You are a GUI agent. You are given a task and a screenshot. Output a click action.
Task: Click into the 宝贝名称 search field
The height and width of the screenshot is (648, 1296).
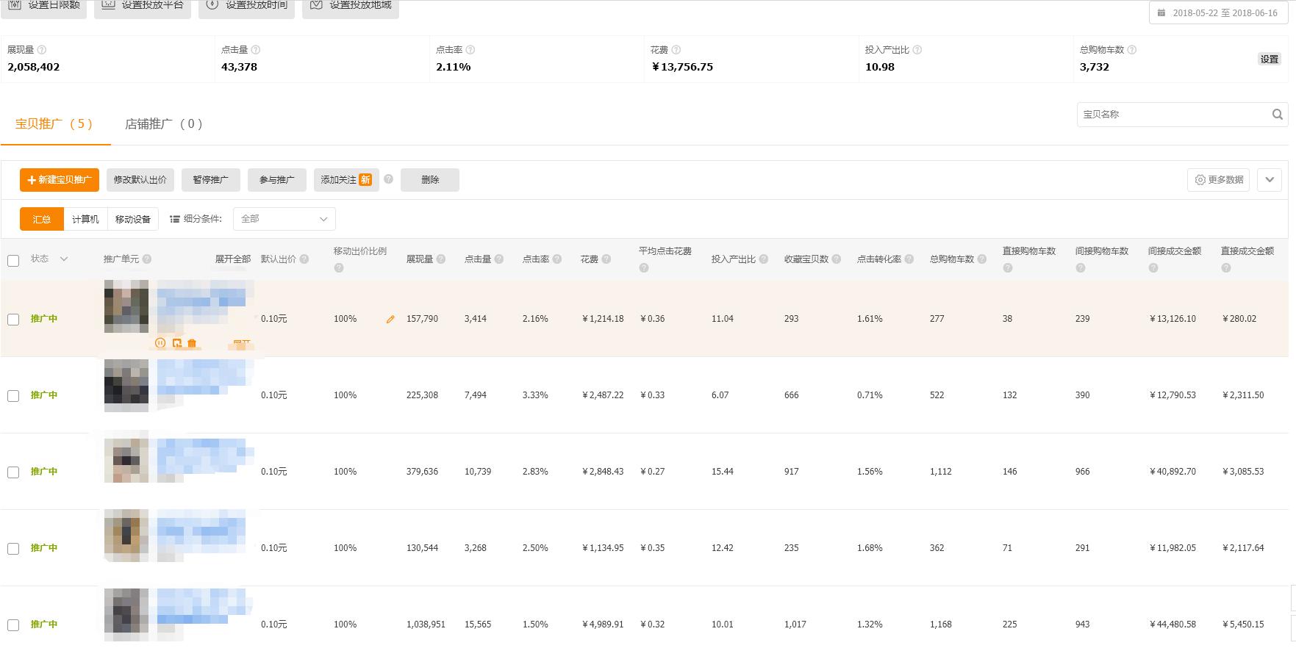tap(1173, 115)
